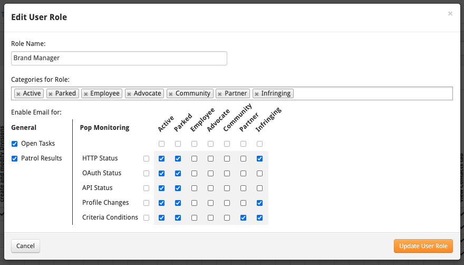Click the Update User Role button
This screenshot has height=265, width=464.
(x=423, y=246)
